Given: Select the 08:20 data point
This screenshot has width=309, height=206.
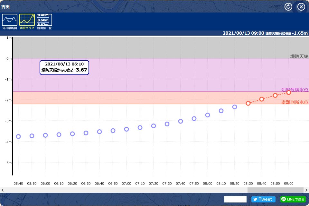Looking at the screenshot, I should click(235, 107).
